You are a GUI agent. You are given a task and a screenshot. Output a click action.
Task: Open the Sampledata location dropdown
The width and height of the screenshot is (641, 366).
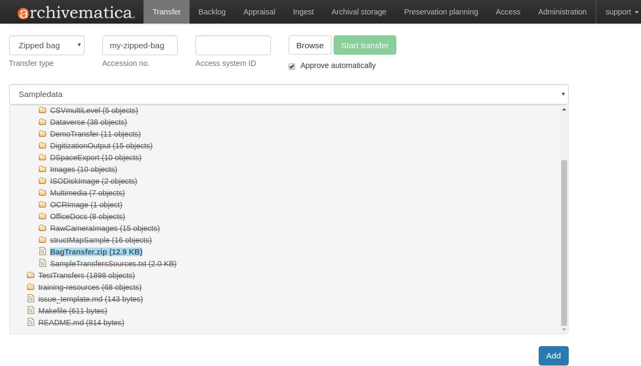point(289,94)
